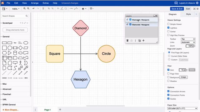Image resolution: width=200 pixels, height=112 pixels.
Task: Open the File menu
Action: pyautogui.click(x=8, y=3)
